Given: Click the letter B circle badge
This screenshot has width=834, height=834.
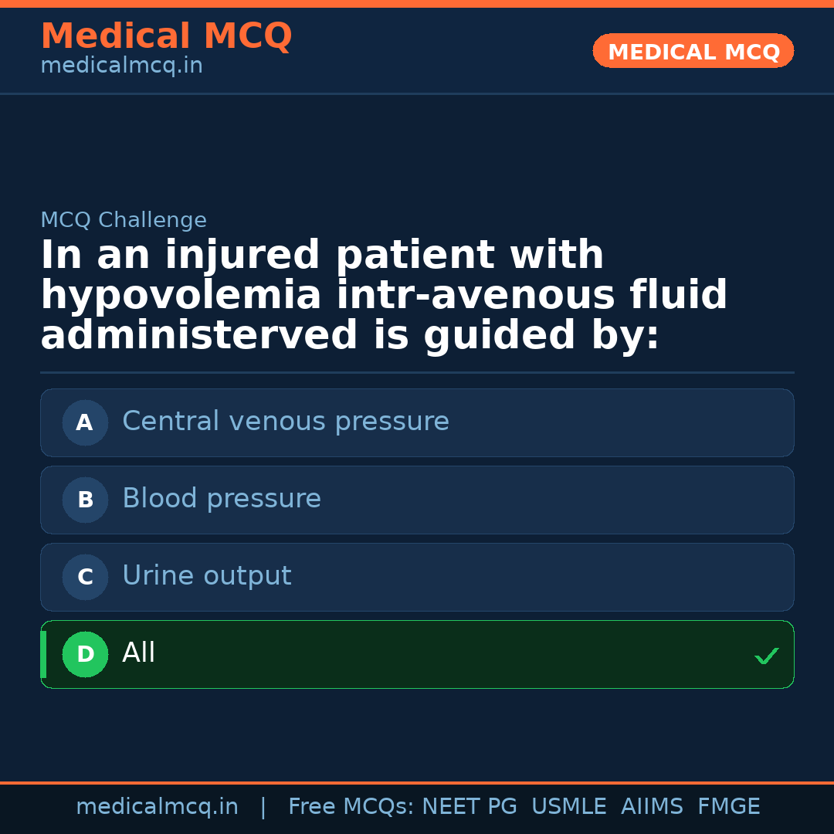Looking at the screenshot, I should pos(85,500).
